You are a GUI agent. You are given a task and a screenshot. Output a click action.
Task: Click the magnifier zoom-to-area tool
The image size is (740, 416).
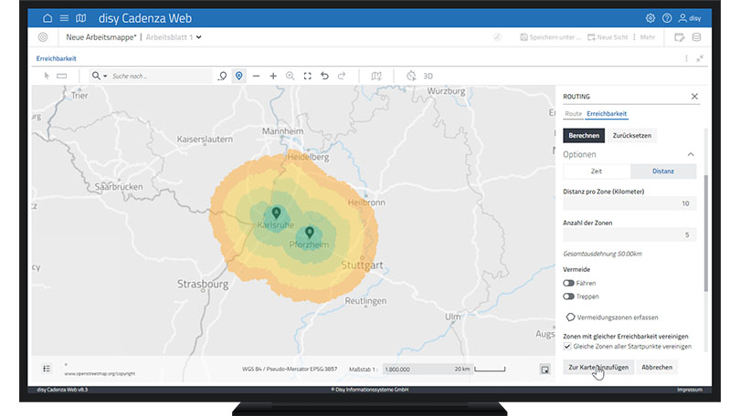(291, 76)
